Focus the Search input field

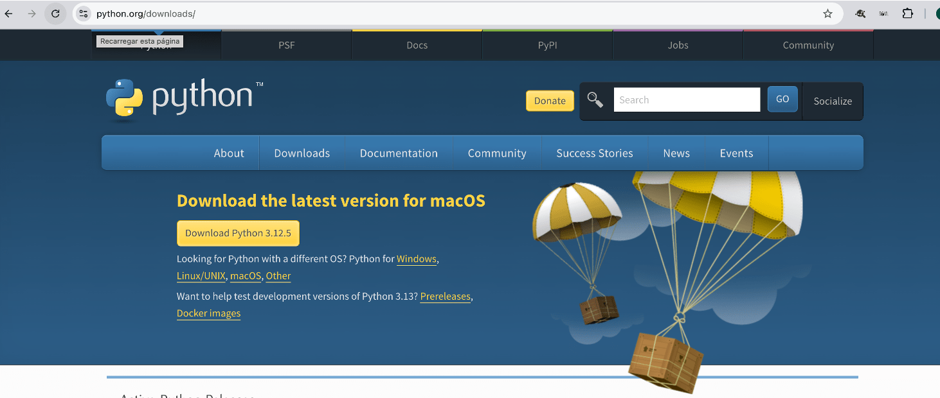687,99
